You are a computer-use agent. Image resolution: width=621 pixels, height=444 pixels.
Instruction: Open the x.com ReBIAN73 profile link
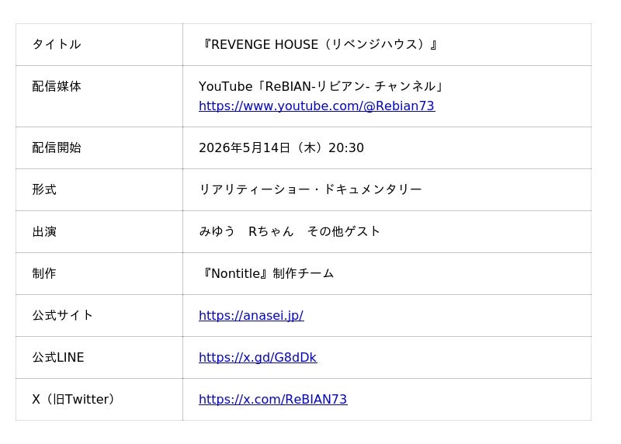click(x=272, y=400)
